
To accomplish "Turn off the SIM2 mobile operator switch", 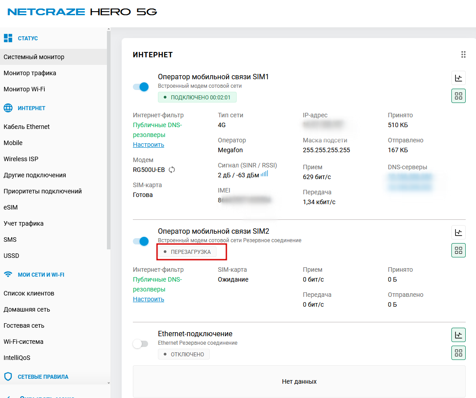I will click(x=140, y=241).
